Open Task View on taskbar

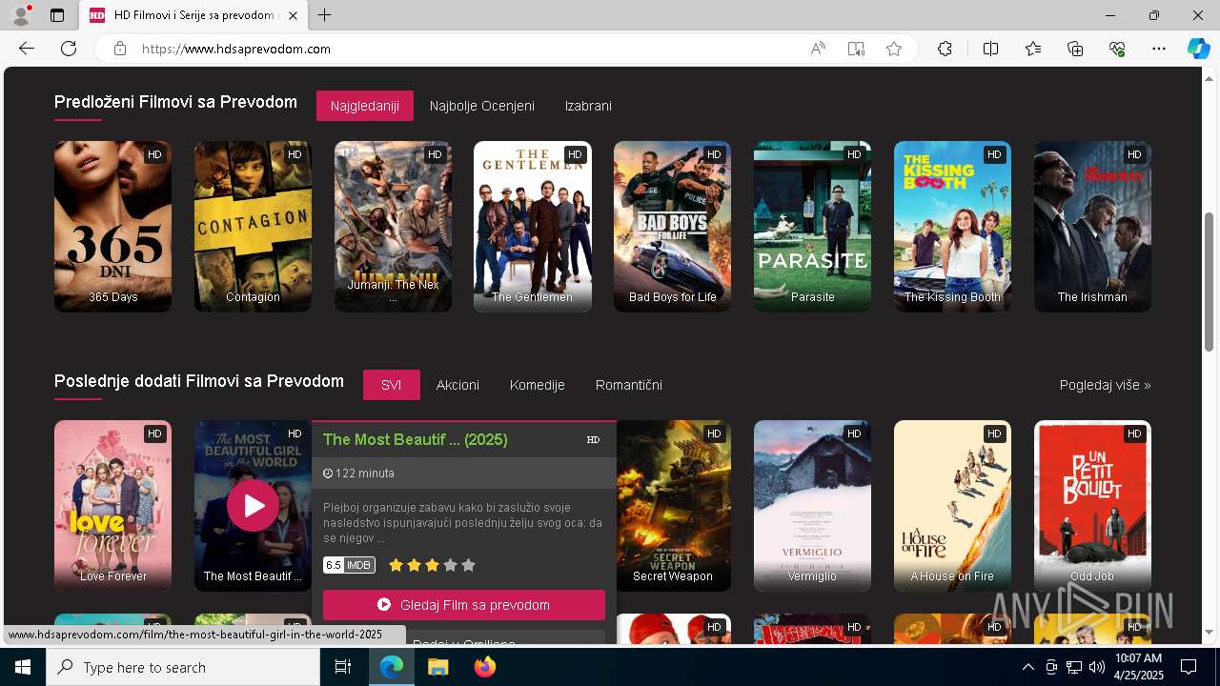(343, 667)
